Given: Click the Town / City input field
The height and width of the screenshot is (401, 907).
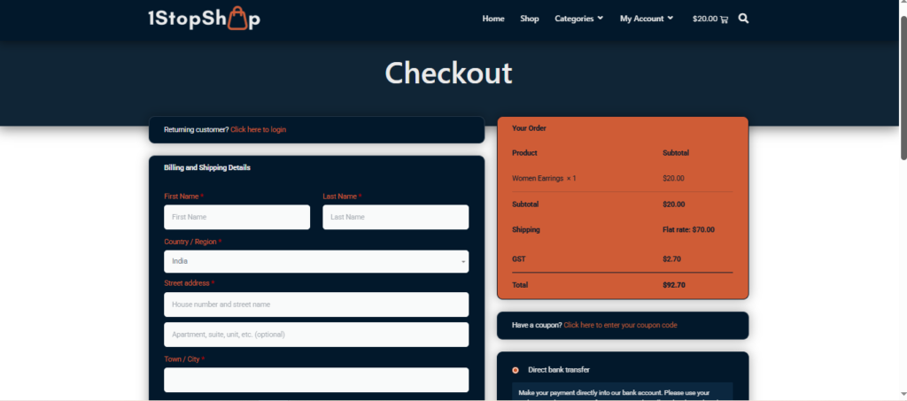Looking at the screenshot, I should (x=316, y=380).
